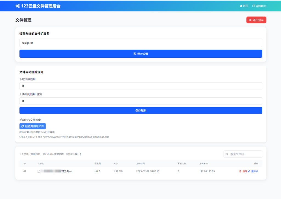Click into the 搜索文件名 search box
The image size is (281, 199).
tap(245, 154)
